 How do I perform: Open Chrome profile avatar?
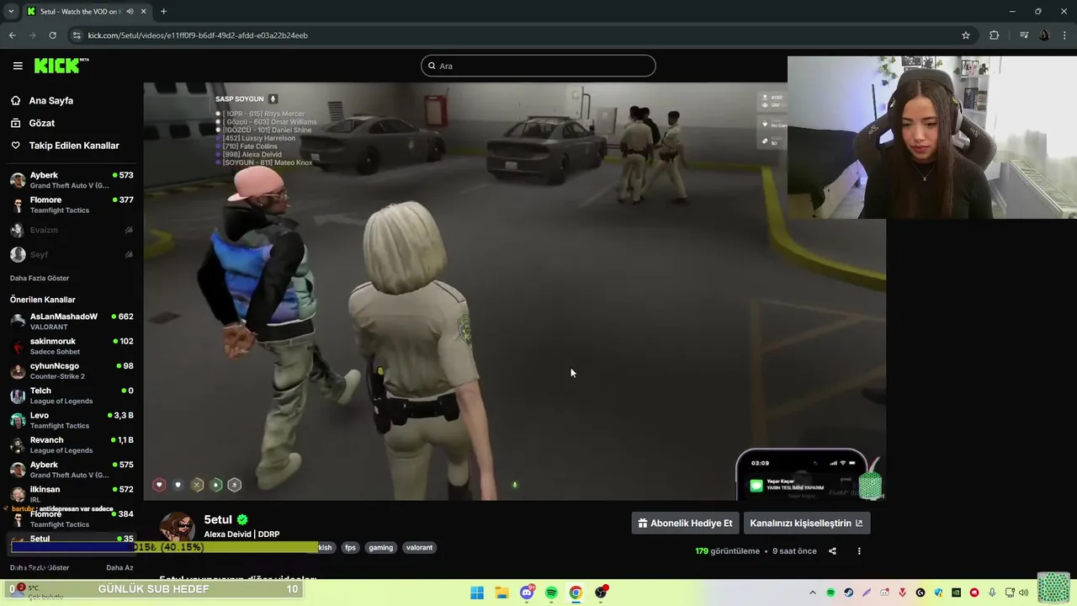[1044, 35]
